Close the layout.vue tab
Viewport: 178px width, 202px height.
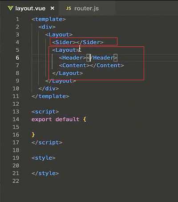pyautogui.click(x=52, y=8)
